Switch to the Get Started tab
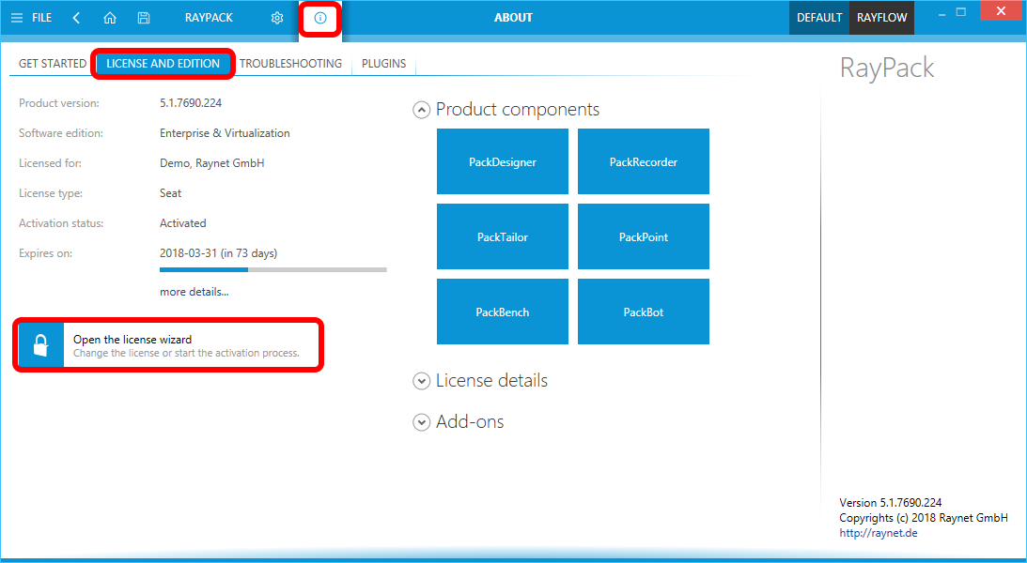 53,64
